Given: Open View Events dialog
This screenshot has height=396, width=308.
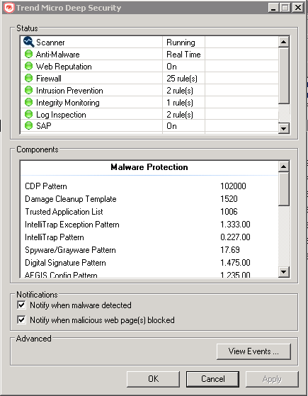Looking at the screenshot, I should pyautogui.click(x=253, y=351).
